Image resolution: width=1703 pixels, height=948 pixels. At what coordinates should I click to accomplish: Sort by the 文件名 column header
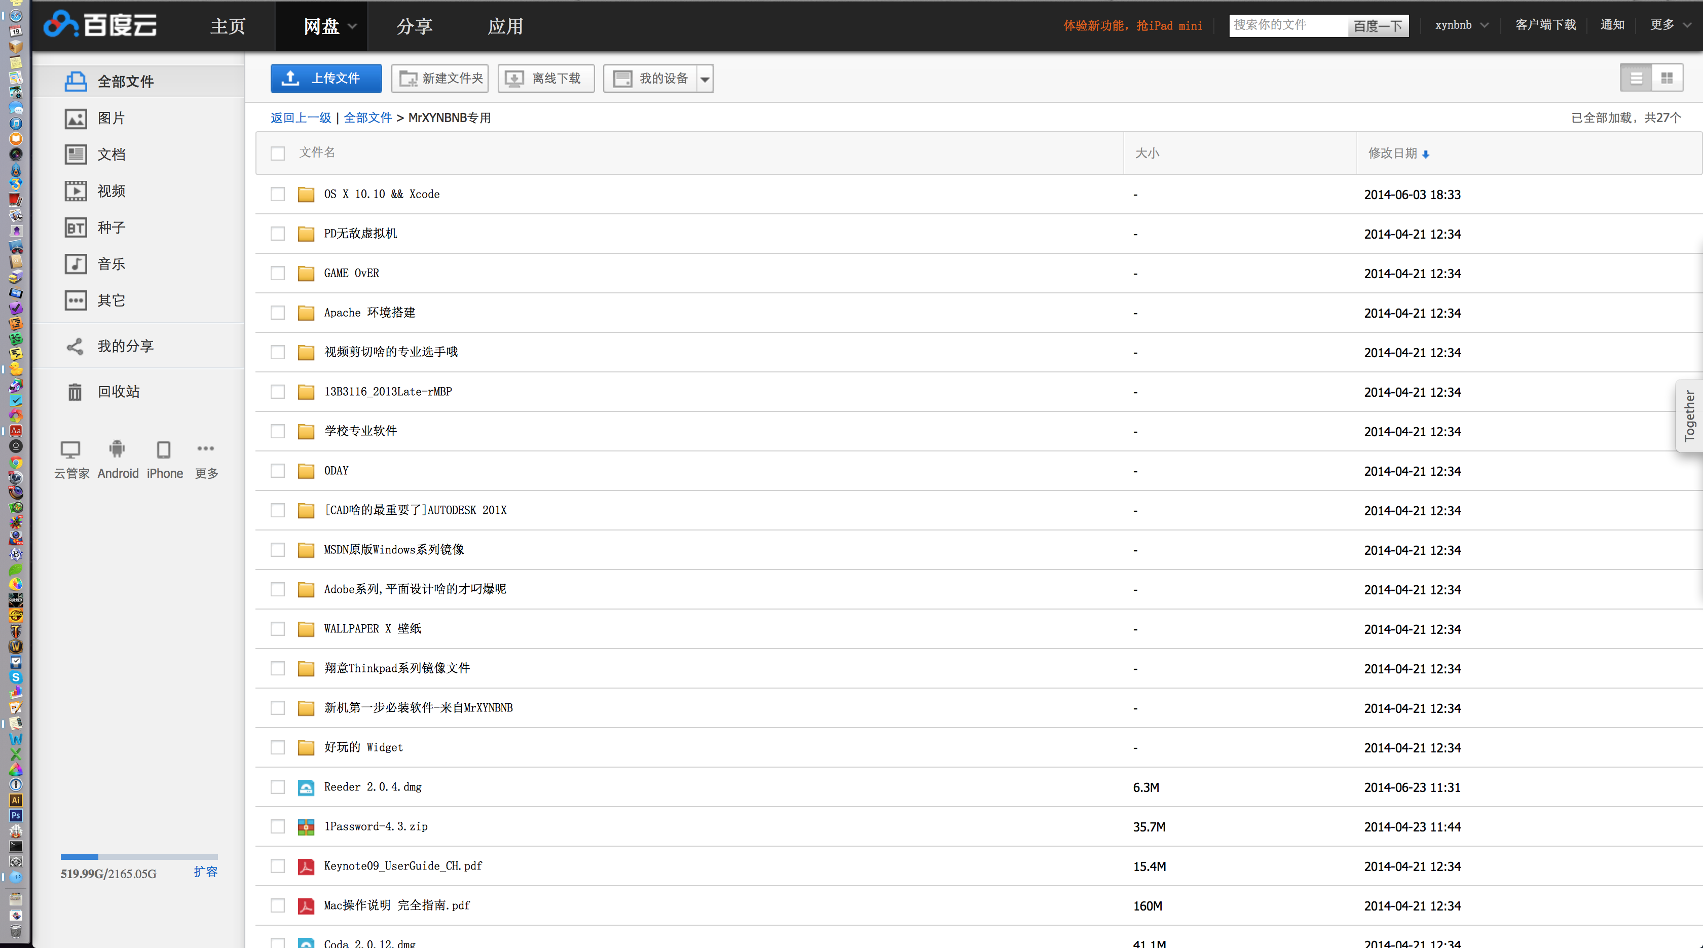pos(317,153)
